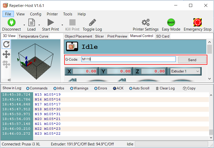
Task: Select the rotate view tool
Action: [x=6, y=44]
